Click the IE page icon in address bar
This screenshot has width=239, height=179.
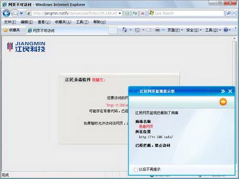pos(29,13)
